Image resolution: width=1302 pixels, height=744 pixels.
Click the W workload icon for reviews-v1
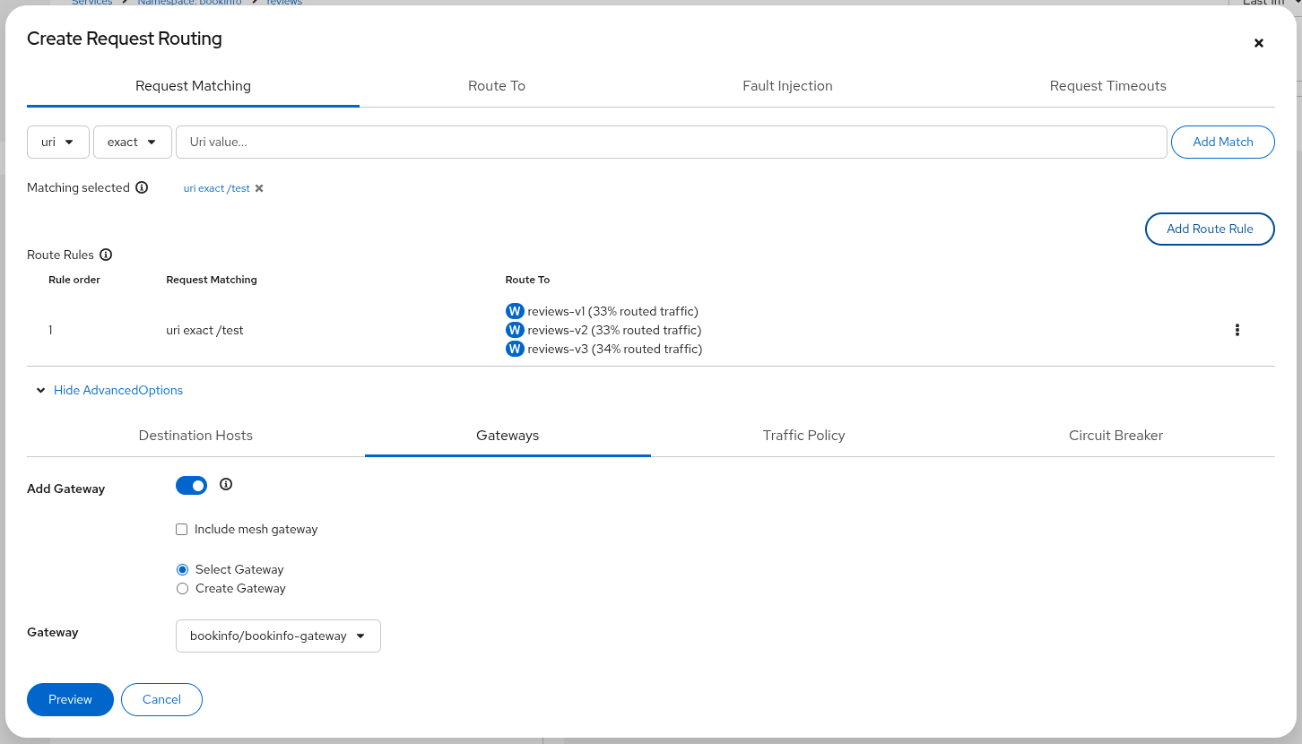pos(515,311)
